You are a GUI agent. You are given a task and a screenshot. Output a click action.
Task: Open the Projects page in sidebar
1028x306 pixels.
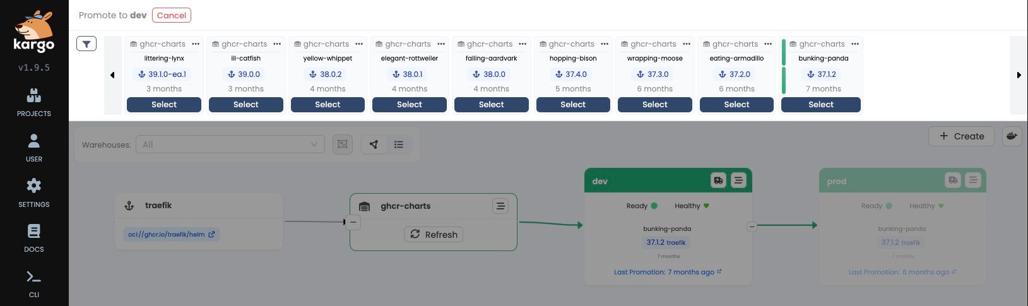[34, 102]
